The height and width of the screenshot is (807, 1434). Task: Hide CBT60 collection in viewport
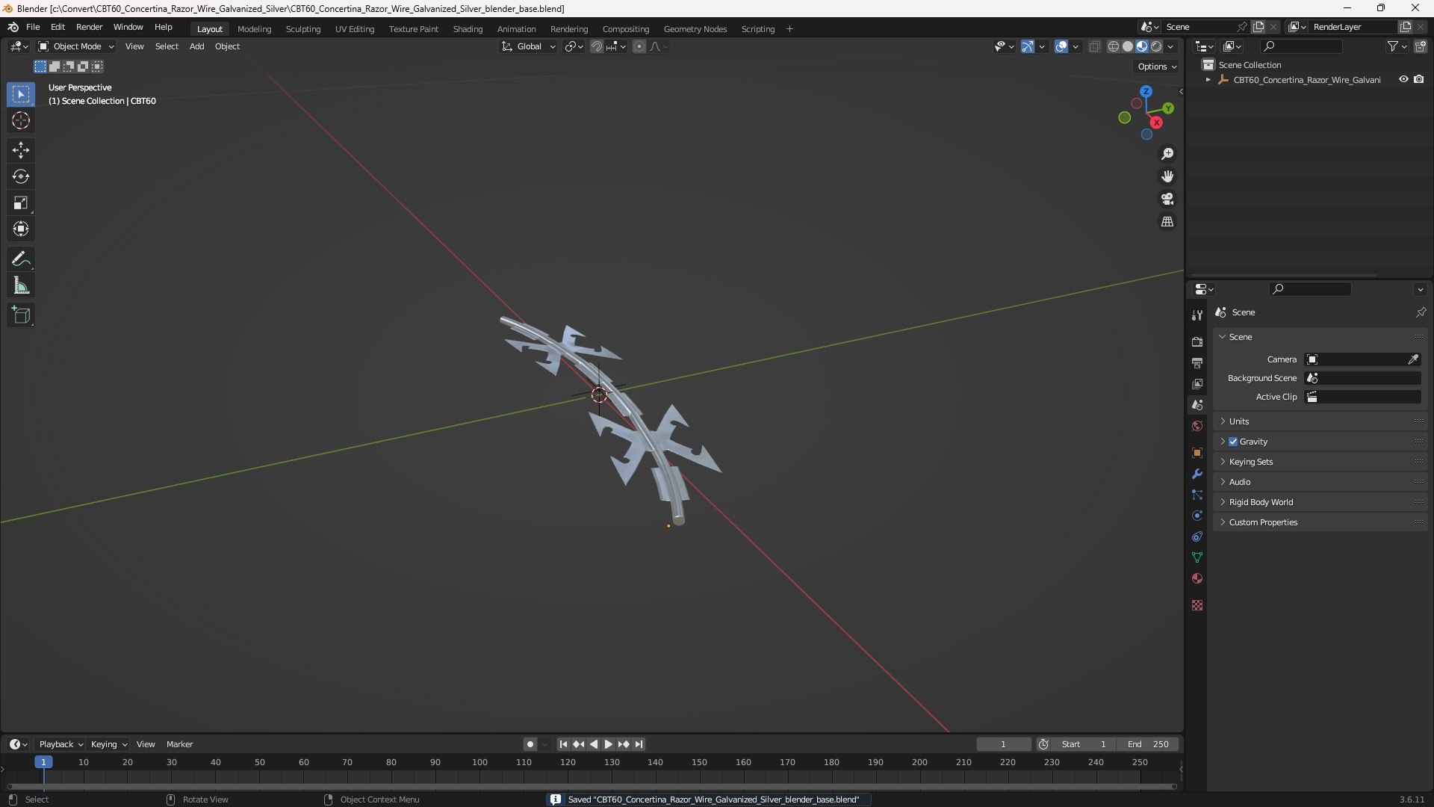[x=1403, y=79]
